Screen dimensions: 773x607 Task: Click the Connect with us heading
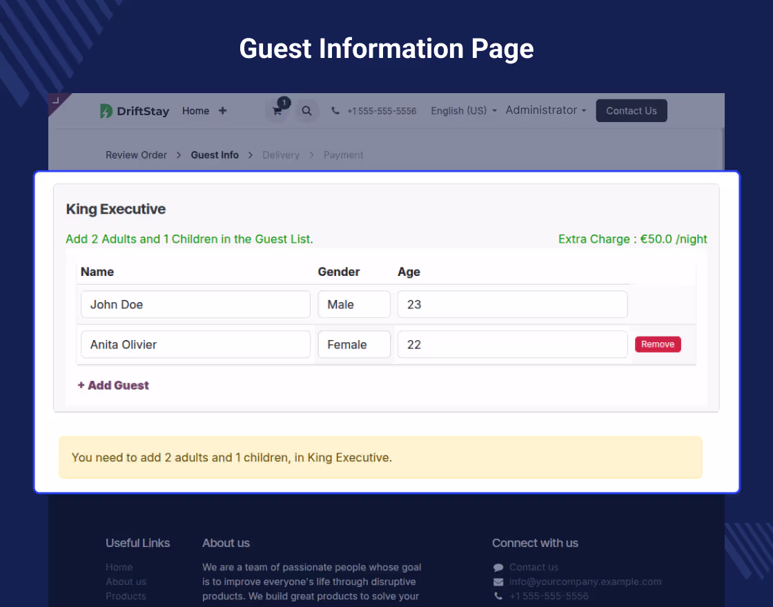coord(535,543)
